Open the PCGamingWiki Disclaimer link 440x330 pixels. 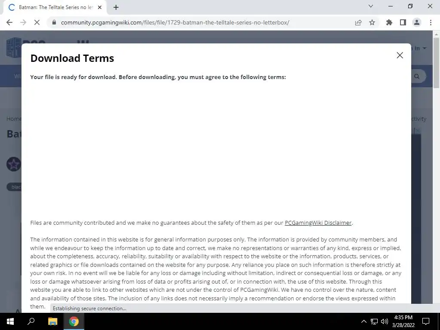(318, 223)
